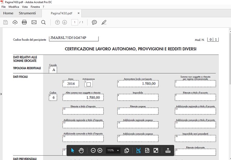This screenshot has height=160, width=231.
Task: Open the File menu
Action: pyautogui.click(x=4, y=7)
